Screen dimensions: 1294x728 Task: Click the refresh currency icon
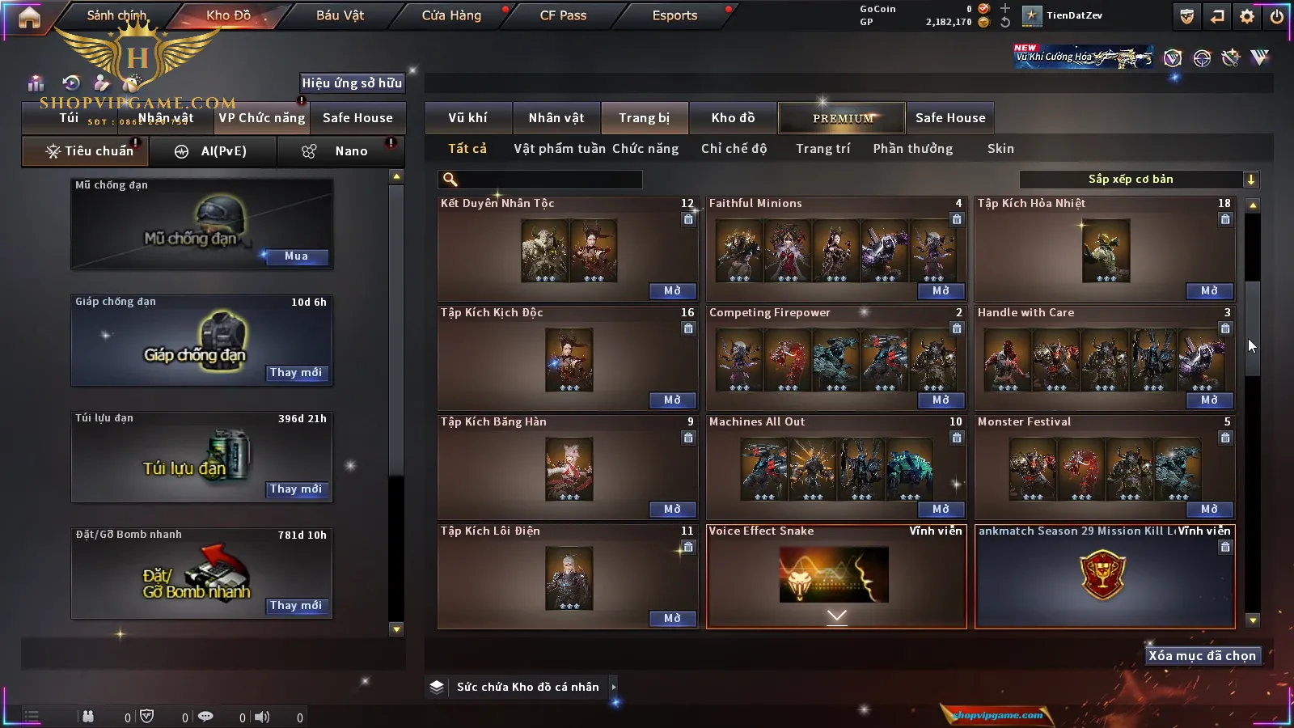(1005, 23)
